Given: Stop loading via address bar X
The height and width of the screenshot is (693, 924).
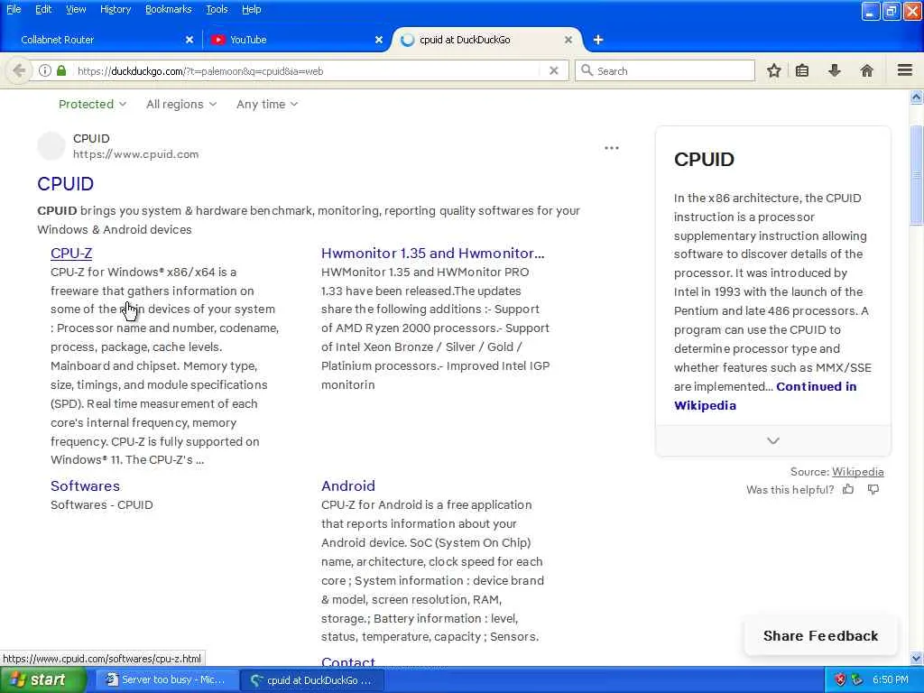Looking at the screenshot, I should (553, 70).
